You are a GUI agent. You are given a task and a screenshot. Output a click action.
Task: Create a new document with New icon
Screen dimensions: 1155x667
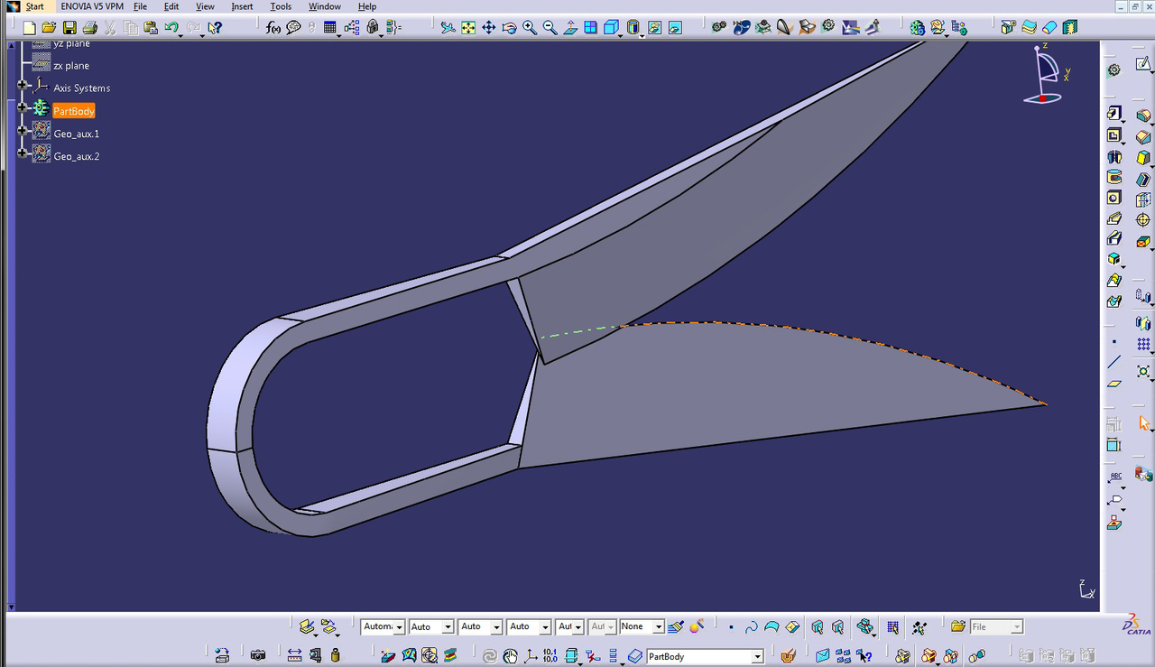tap(29, 28)
